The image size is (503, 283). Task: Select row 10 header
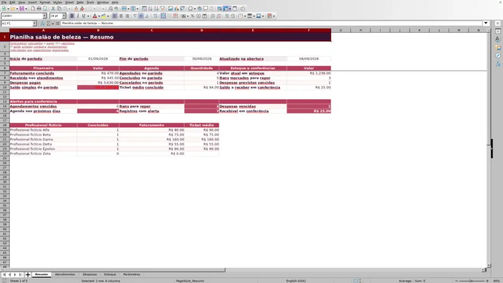tap(4, 87)
